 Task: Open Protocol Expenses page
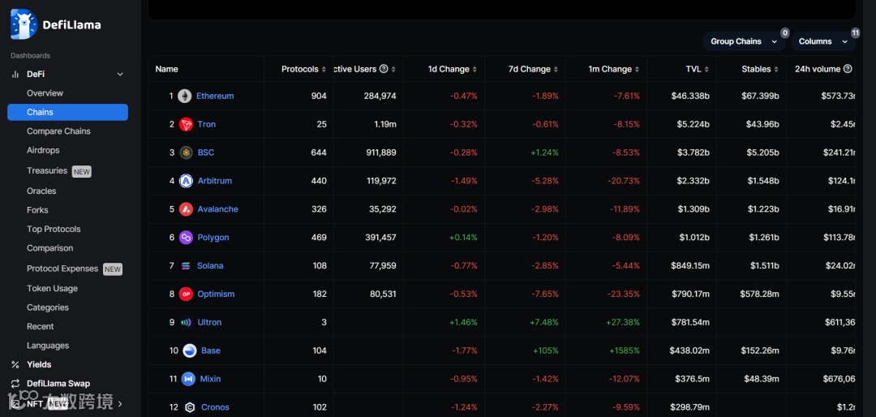pyautogui.click(x=62, y=269)
